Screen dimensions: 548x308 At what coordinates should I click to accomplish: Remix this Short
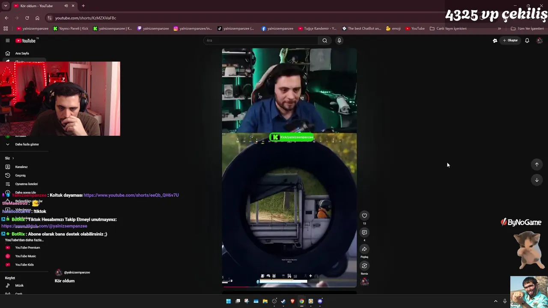364,266
